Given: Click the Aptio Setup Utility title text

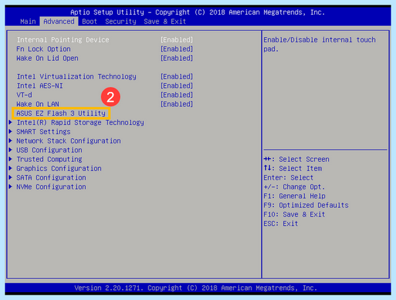Looking at the screenshot, I should tap(198, 12).
